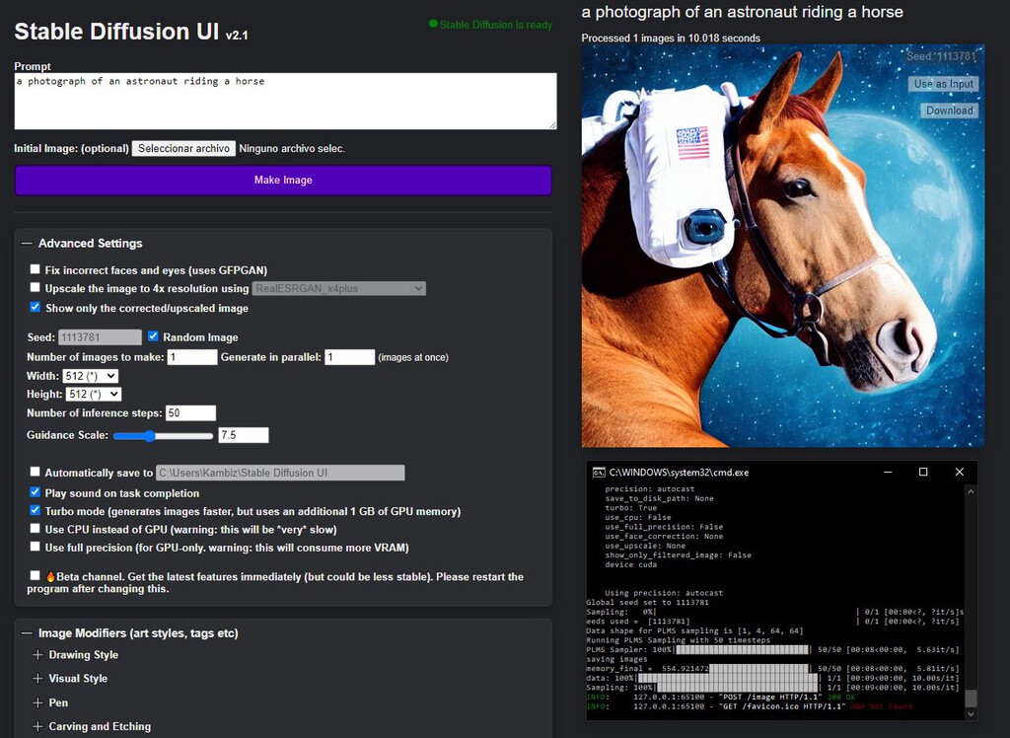The image size is (1010, 738).
Task: Enable Fix incorrect faces and eyes checkbox
Action: coord(36,269)
